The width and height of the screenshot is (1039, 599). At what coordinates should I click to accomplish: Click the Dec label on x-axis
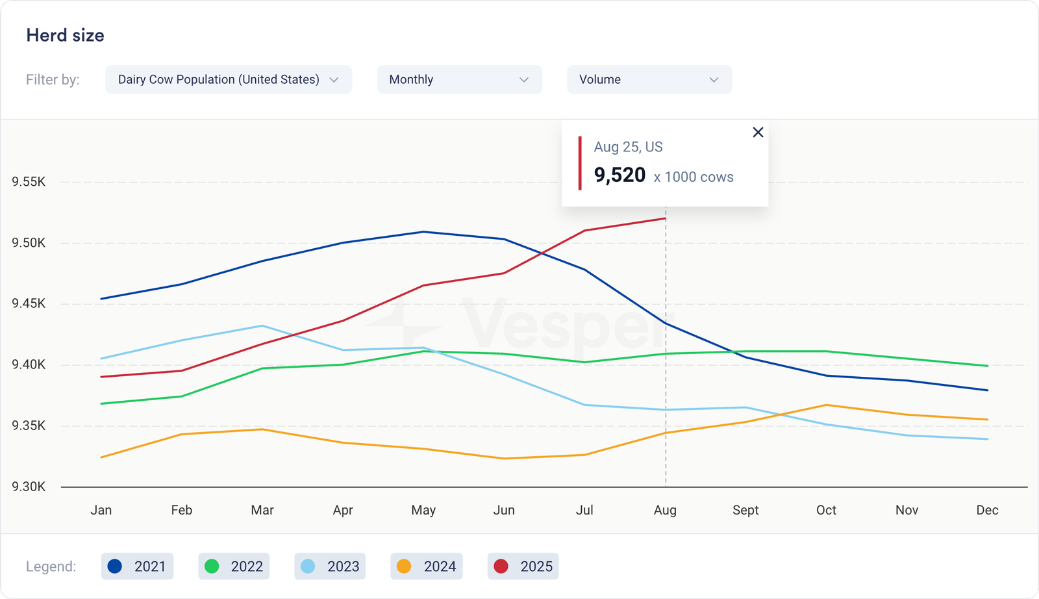coord(987,510)
